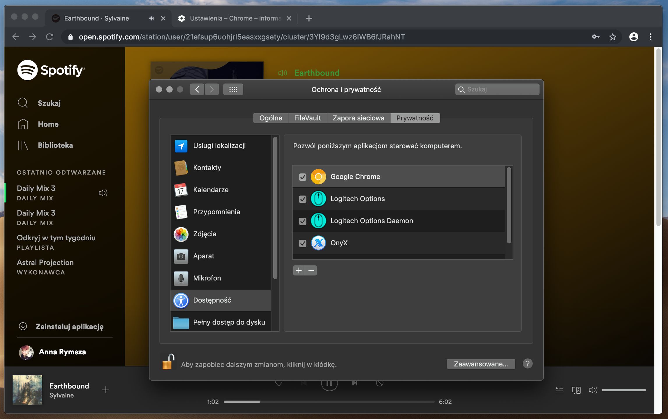The image size is (668, 419).
Task: Click the Zaawansowane… button
Action: pyautogui.click(x=481, y=364)
